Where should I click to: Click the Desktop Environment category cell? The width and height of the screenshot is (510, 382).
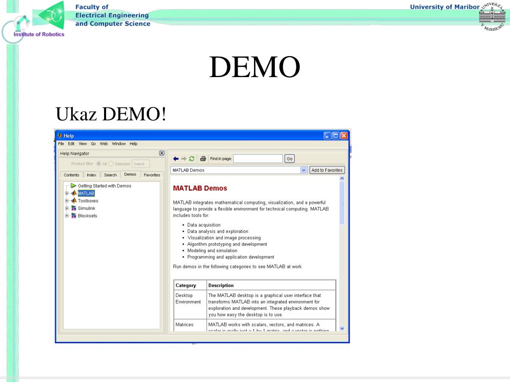(190, 304)
